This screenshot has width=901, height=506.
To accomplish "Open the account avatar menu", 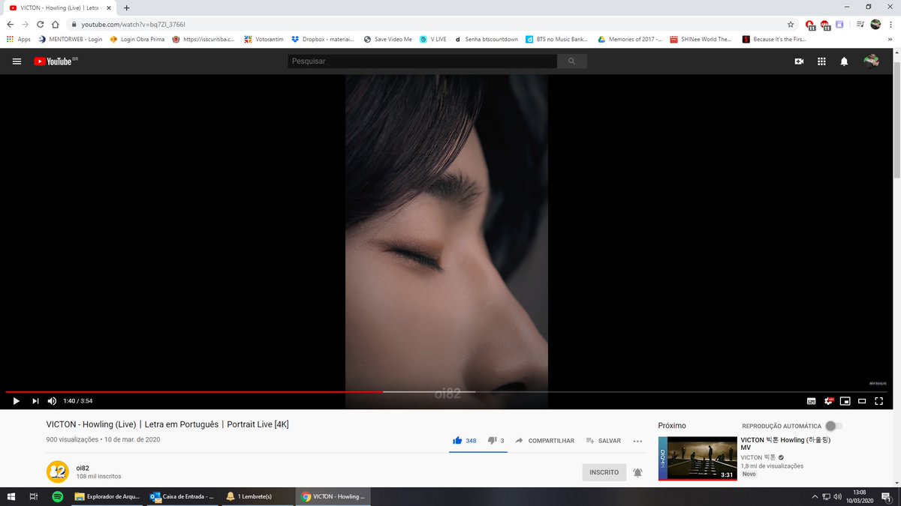I will (871, 61).
